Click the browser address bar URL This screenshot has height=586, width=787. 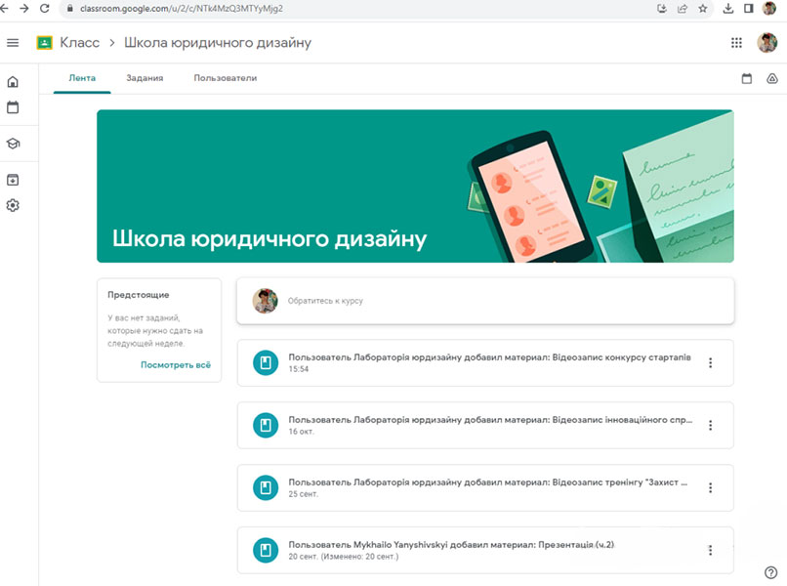pyautogui.click(x=182, y=9)
